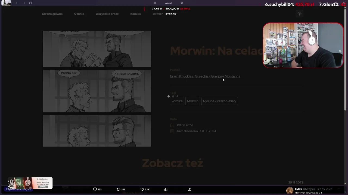Open the Komiks section
The image size is (348, 195).
135,14
